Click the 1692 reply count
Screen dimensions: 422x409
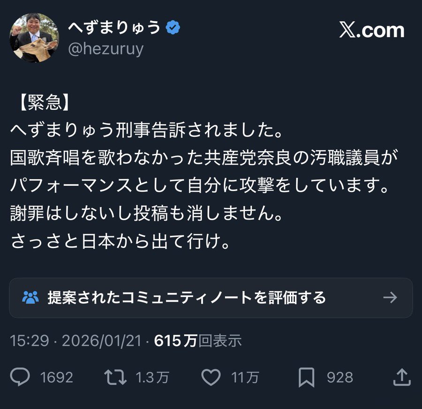pos(57,377)
